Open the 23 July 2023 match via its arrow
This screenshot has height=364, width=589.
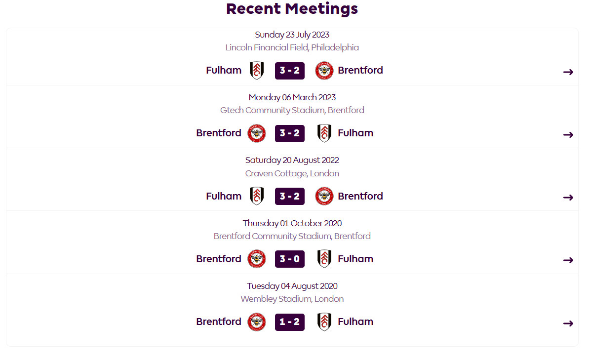tap(568, 72)
